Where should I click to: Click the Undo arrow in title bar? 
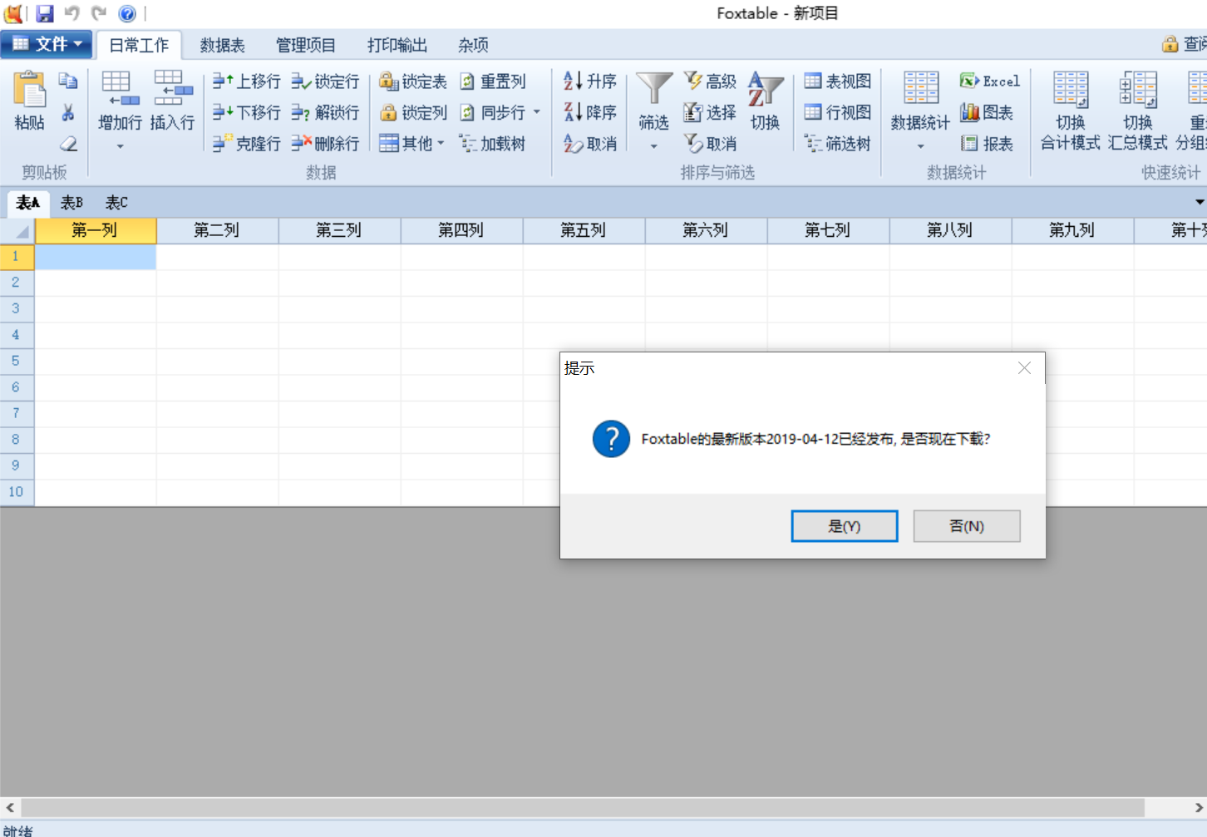point(72,13)
